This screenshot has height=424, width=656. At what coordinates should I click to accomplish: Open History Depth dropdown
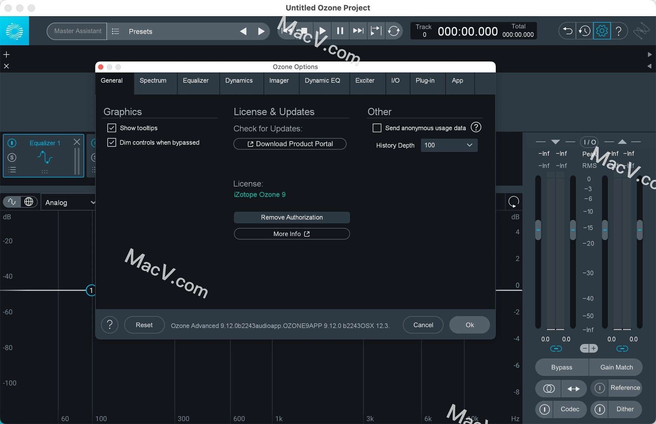(x=449, y=145)
